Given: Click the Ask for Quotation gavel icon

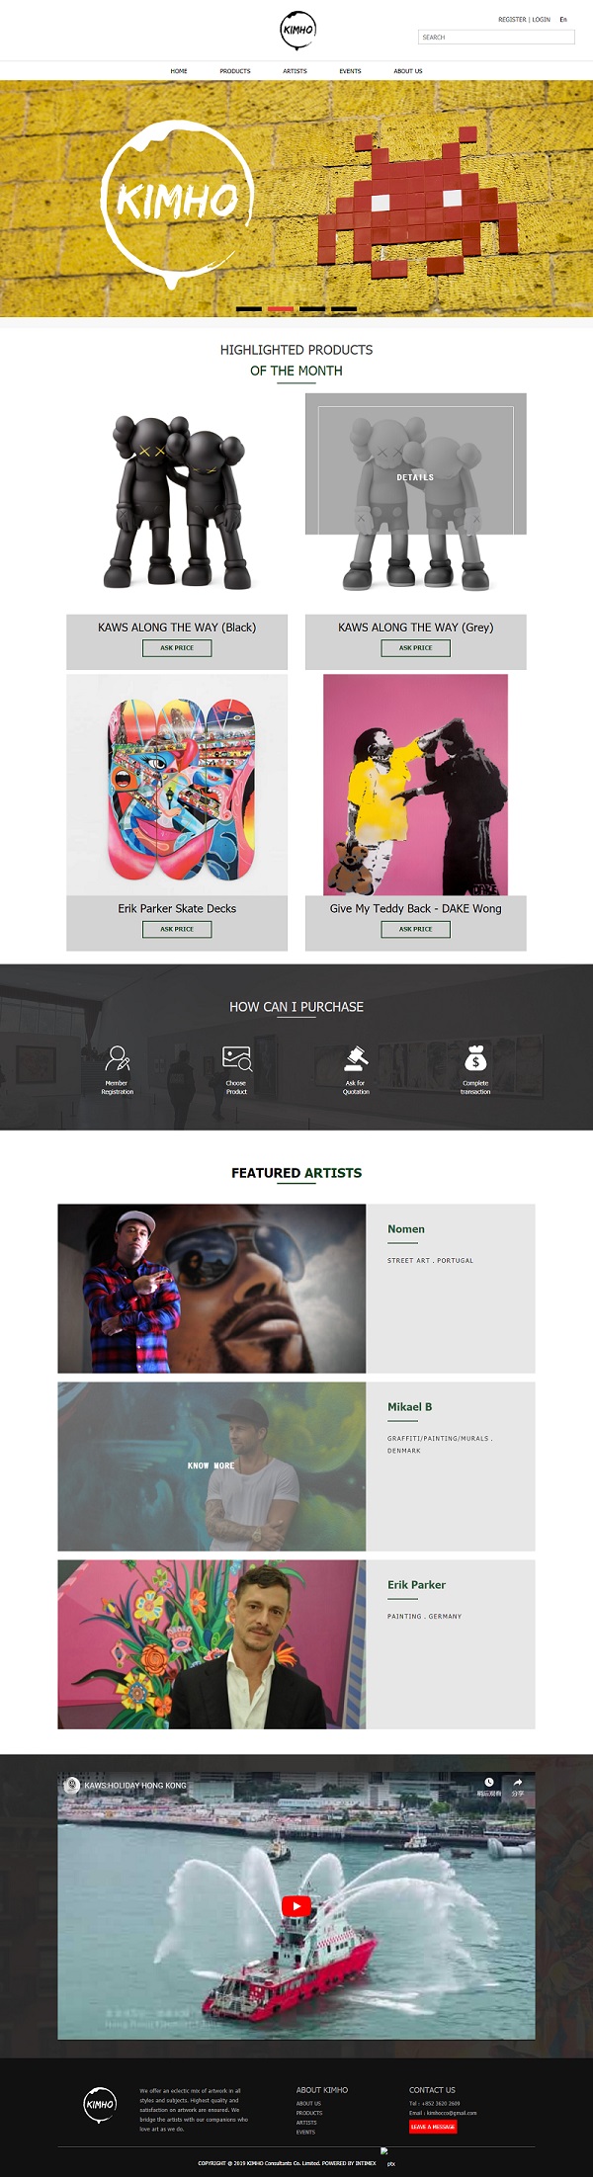Looking at the screenshot, I should [x=356, y=1058].
